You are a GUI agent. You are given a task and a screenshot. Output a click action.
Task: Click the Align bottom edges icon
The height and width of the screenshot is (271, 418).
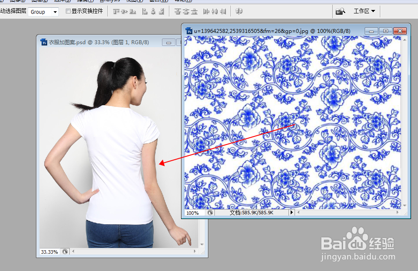[133, 11]
